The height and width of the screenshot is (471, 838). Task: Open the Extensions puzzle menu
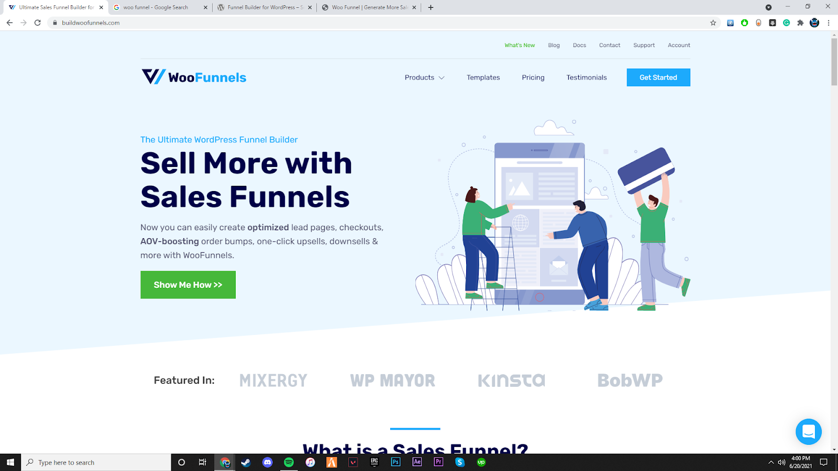coord(800,23)
